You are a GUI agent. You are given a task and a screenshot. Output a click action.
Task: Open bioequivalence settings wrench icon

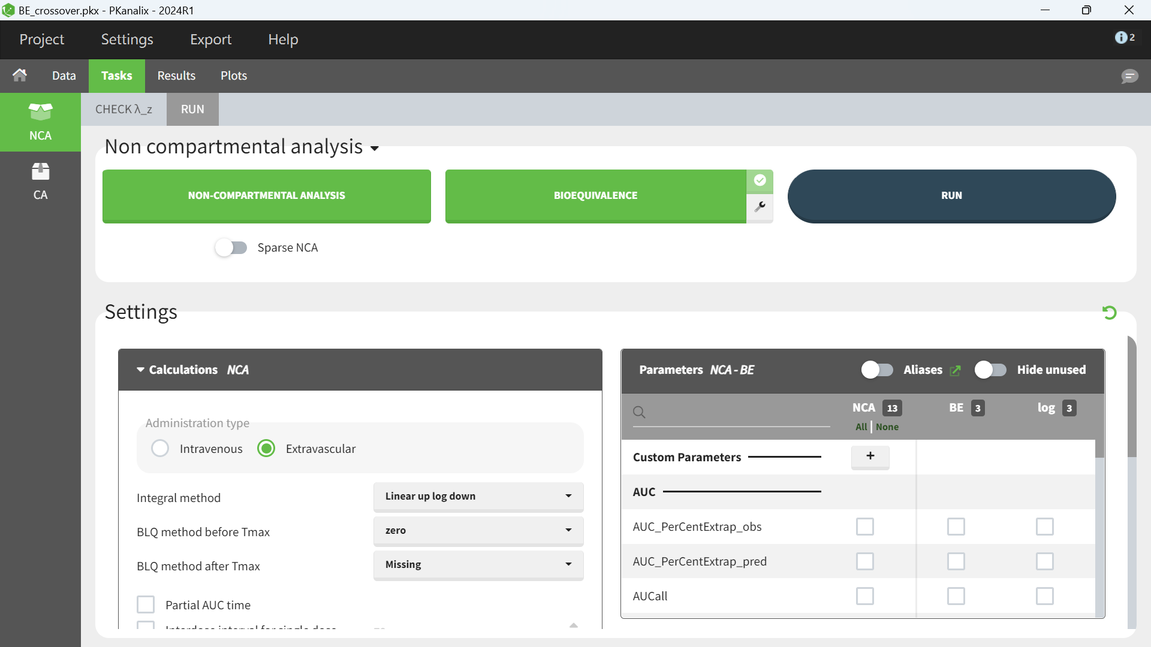pyautogui.click(x=760, y=207)
